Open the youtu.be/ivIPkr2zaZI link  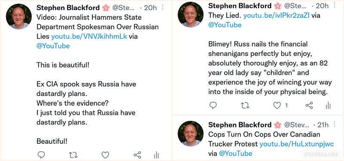[276, 15]
